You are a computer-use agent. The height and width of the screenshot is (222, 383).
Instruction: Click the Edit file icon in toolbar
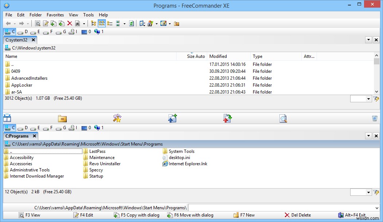[x=45, y=23]
